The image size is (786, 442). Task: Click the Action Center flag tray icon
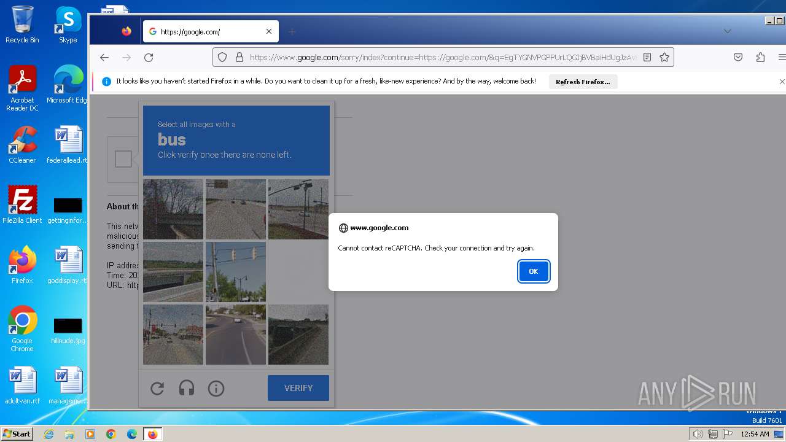(x=727, y=434)
